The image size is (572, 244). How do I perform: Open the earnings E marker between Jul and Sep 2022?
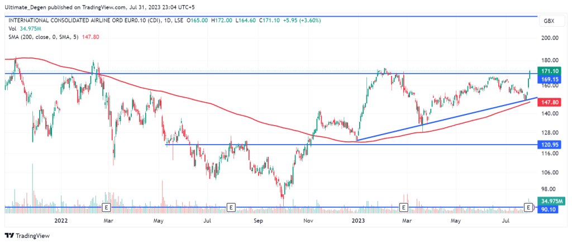pyautogui.click(x=231, y=207)
